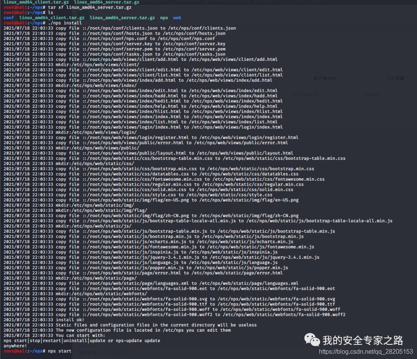Click destination '/etc/nps/web/views/login/register.html'
The image size is (417, 359).
(x=249, y=138)
